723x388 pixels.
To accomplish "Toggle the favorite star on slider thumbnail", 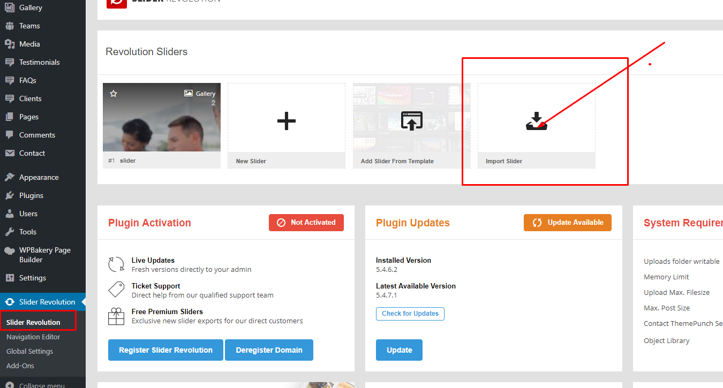I will coord(114,94).
